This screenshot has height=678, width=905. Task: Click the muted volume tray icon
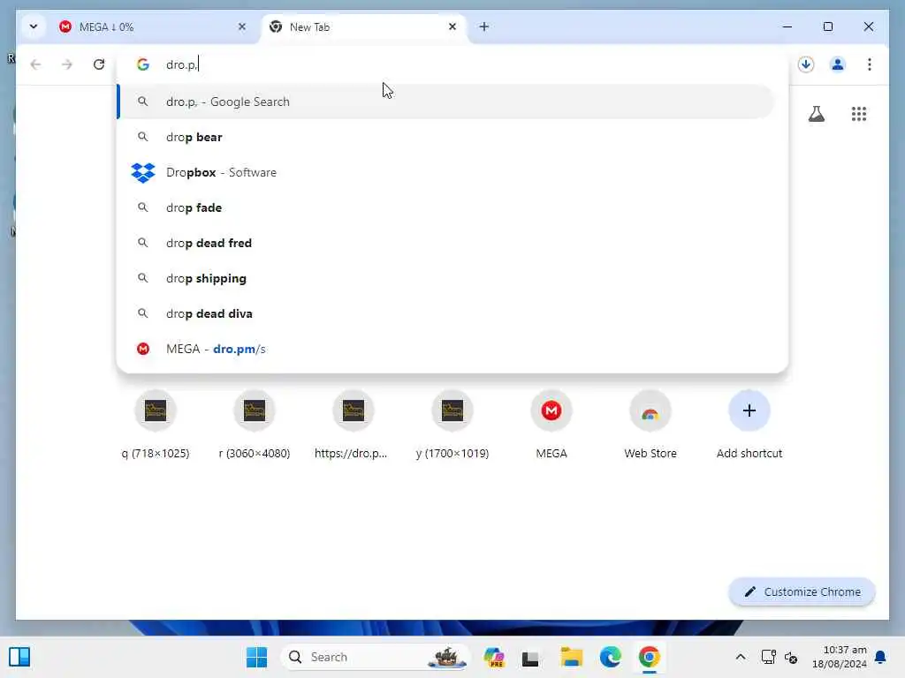pyautogui.click(x=791, y=657)
